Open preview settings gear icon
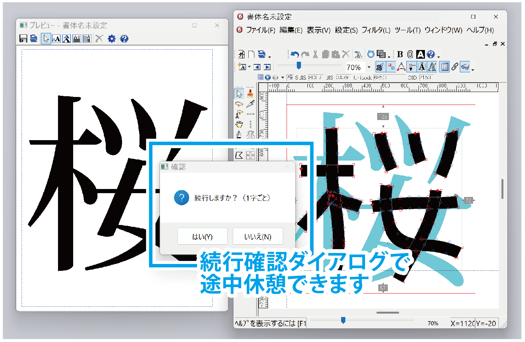The width and height of the screenshot is (525, 342). 111,39
